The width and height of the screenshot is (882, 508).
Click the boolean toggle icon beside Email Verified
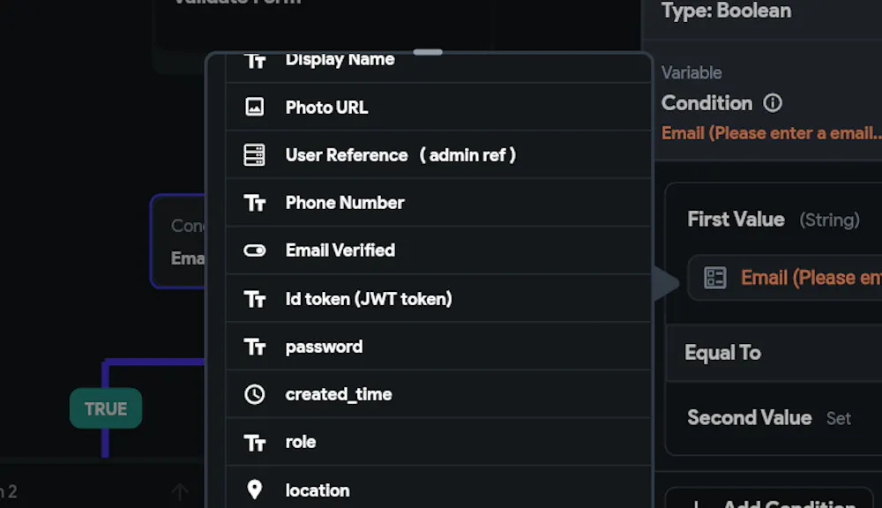tap(254, 250)
